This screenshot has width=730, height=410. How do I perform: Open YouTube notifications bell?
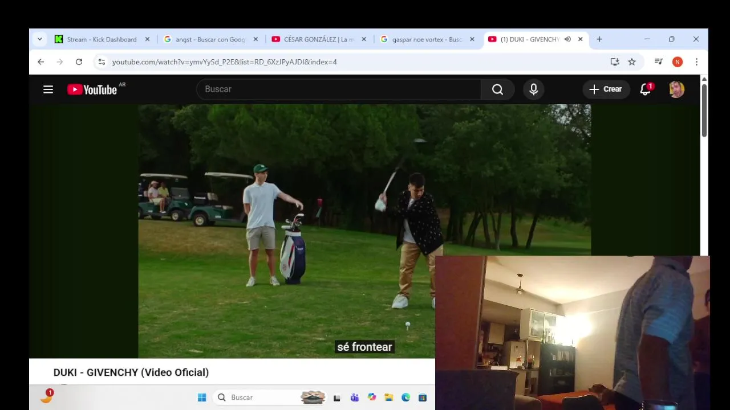[646, 89]
